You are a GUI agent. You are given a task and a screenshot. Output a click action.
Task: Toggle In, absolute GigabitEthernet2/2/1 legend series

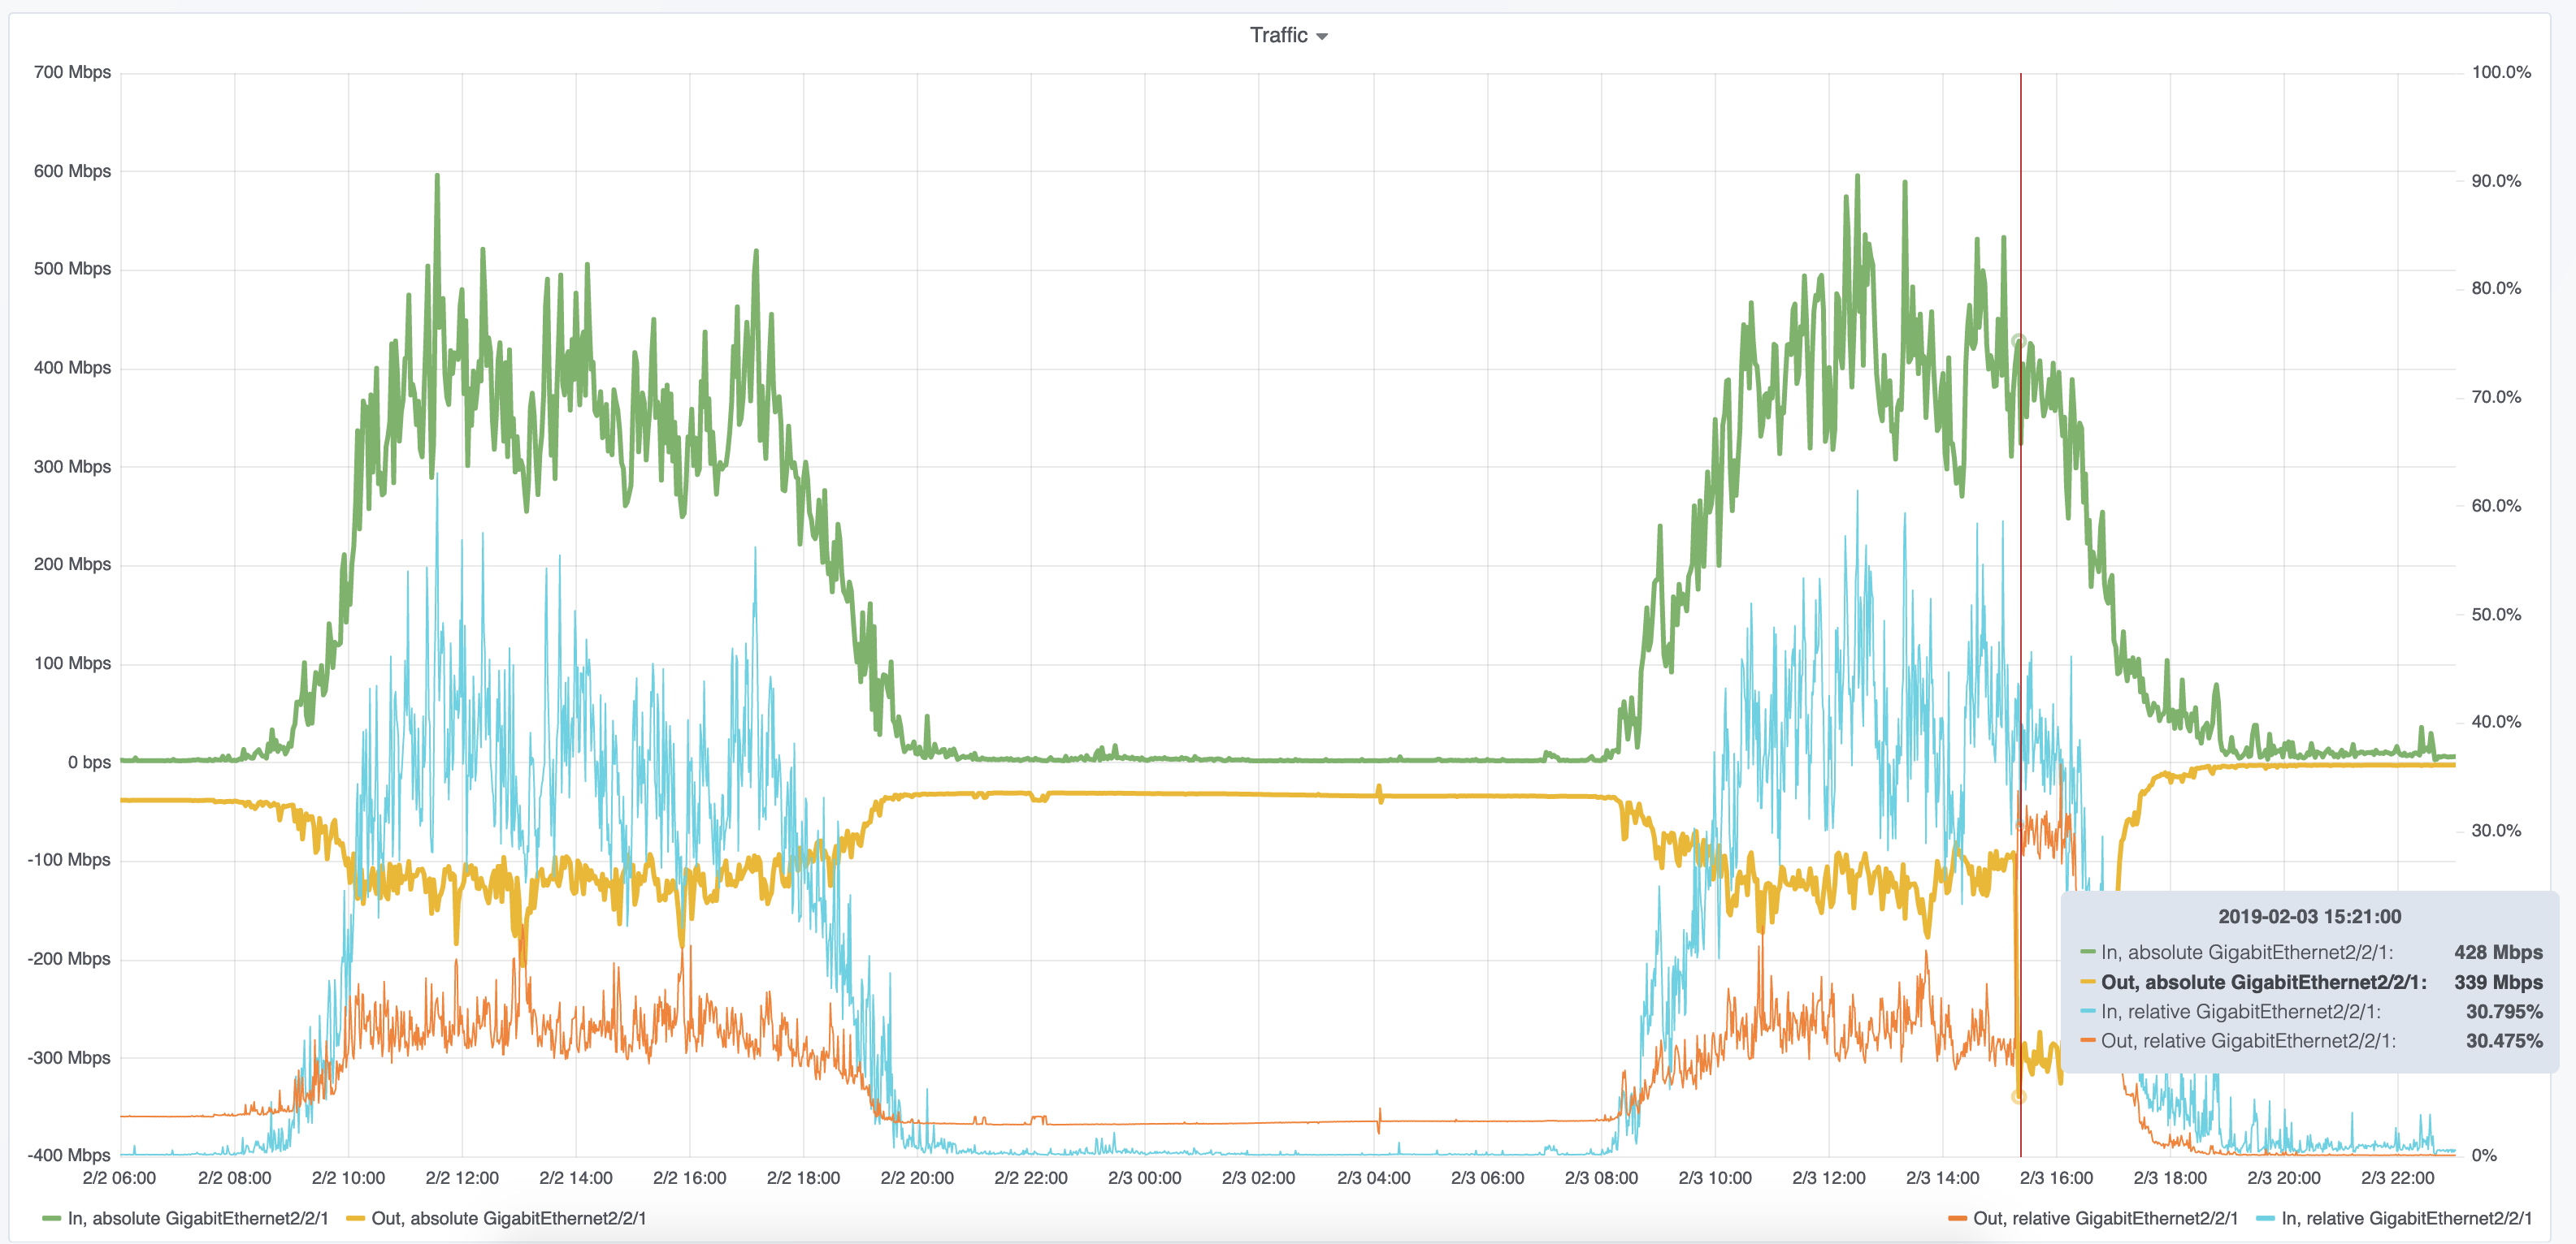197,1218
